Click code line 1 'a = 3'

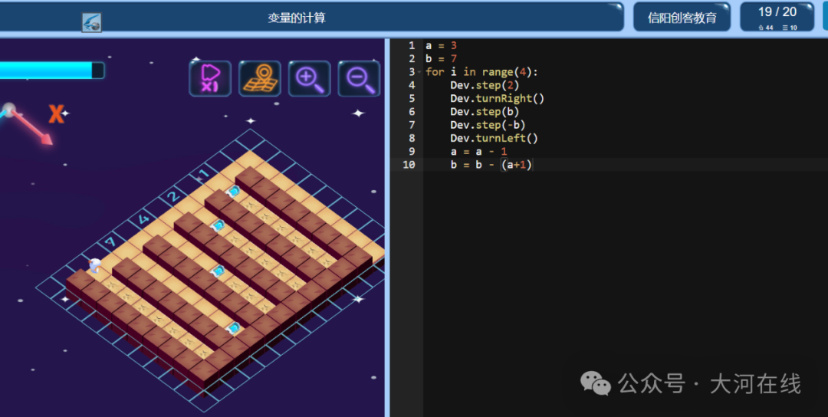(441, 45)
